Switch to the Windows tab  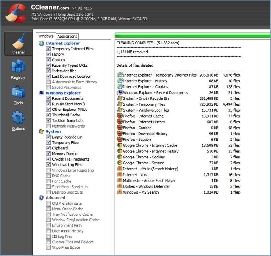[46, 36]
